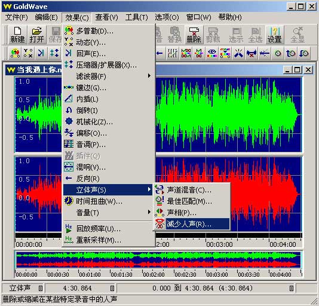The width and height of the screenshot is (319, 306).
Task: Choose 倒转(I) invert menu entry
Action: click(108, 111)
